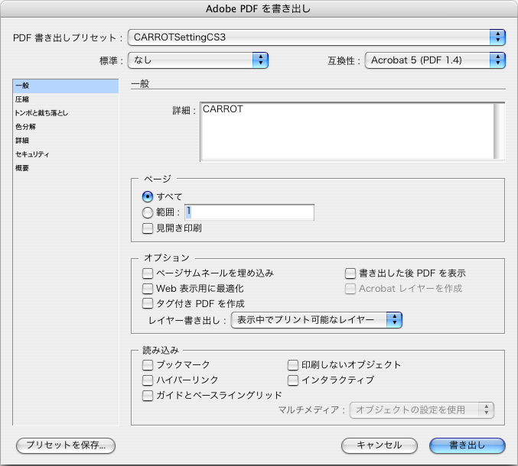
Task: Toggle Acrobat レイヤーを作成 checkbox
Action: (350, 289)
